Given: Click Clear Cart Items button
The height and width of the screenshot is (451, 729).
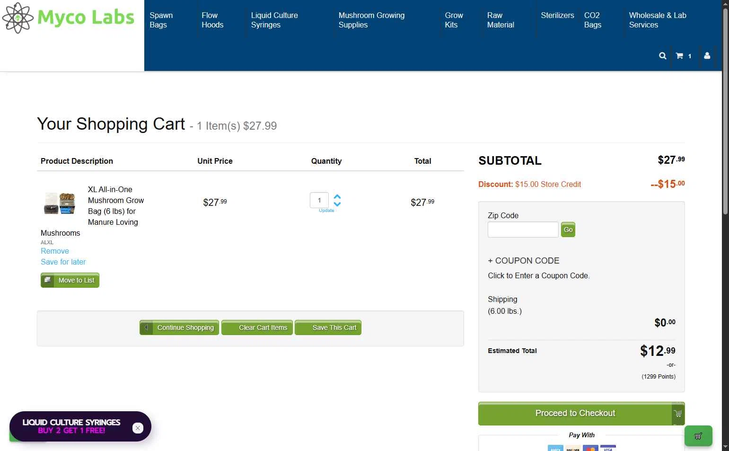Looking at the screenshot, I should point(257,327).
